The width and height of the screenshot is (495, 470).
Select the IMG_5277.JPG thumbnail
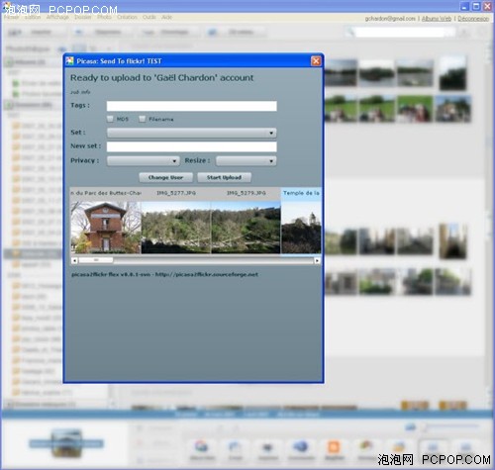pos(176,228)
